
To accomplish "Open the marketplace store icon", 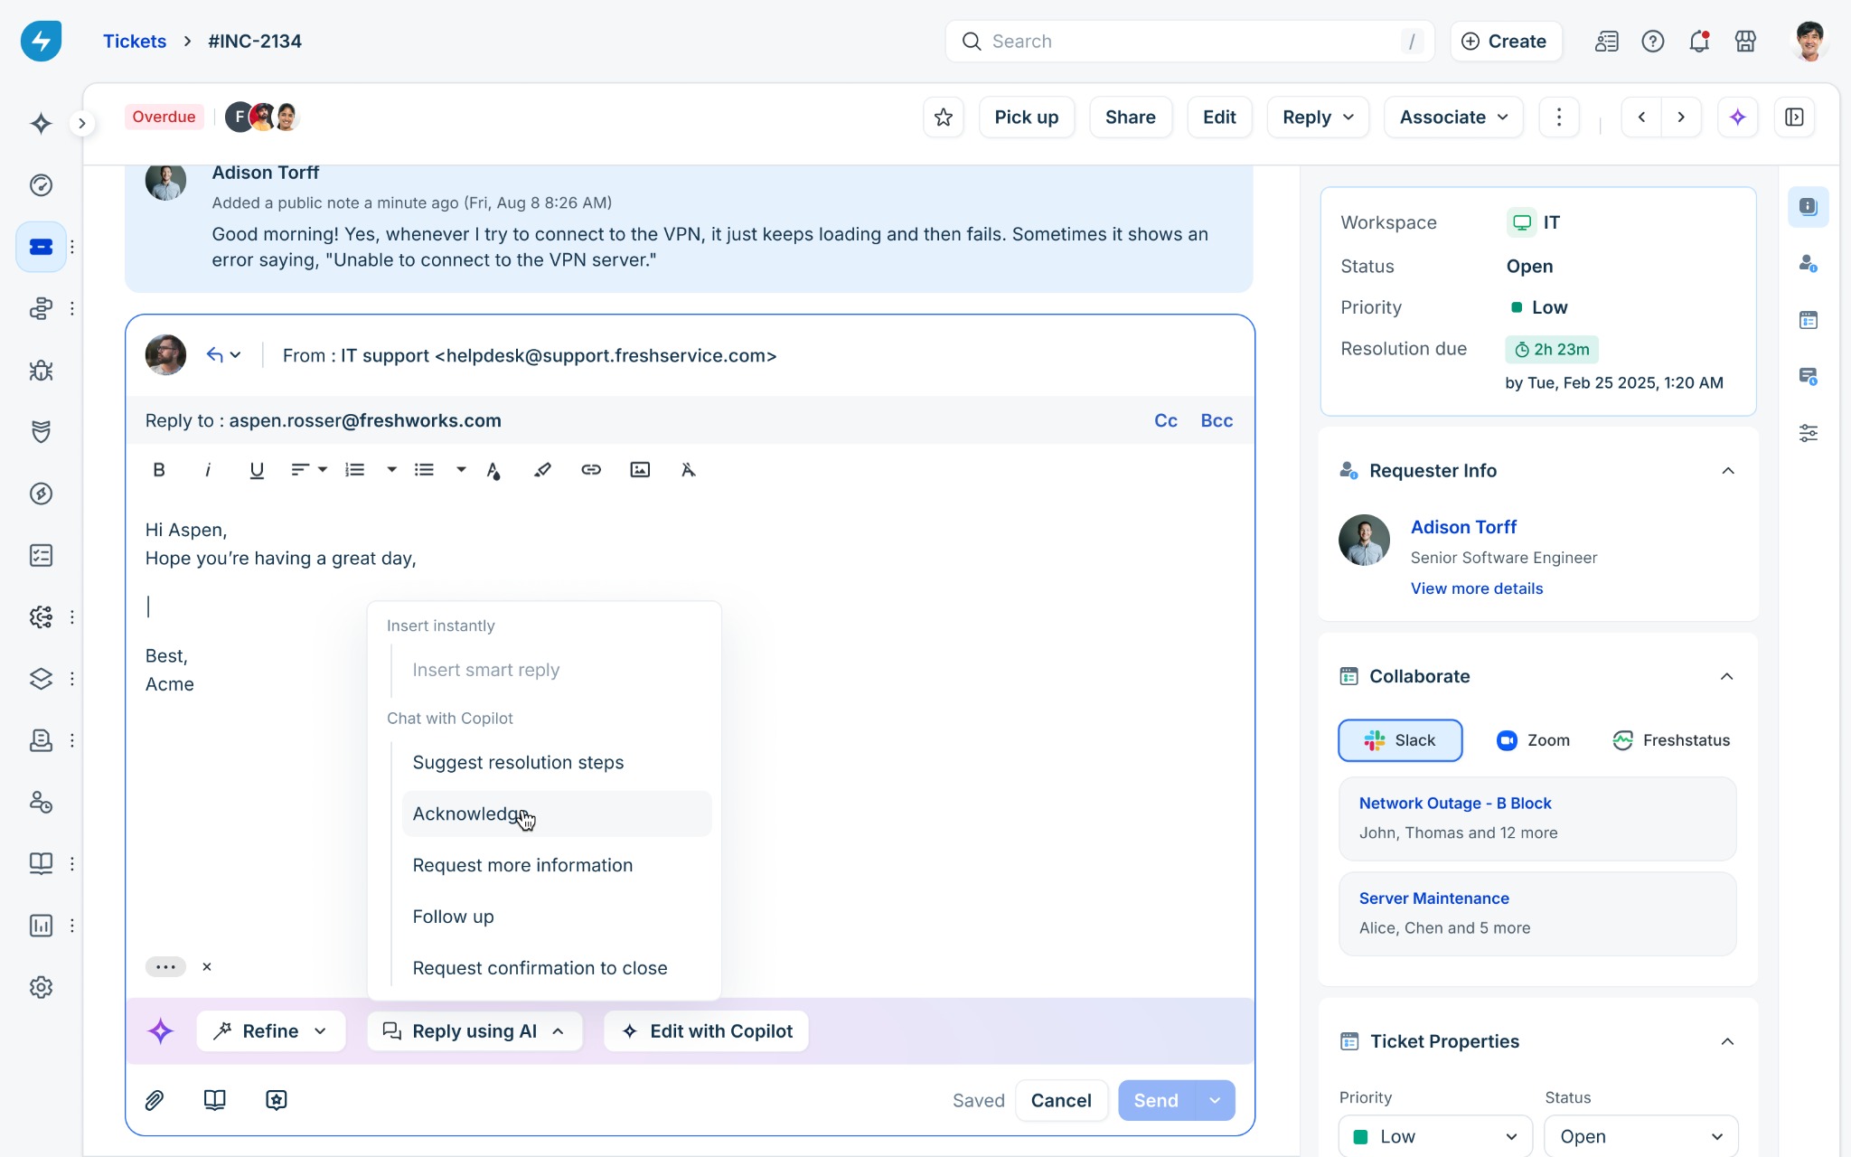I will [1745, 42].
